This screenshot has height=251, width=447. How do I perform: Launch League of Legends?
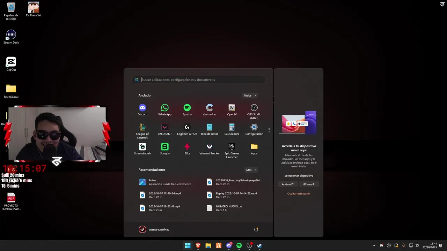(x=142, y=131)
